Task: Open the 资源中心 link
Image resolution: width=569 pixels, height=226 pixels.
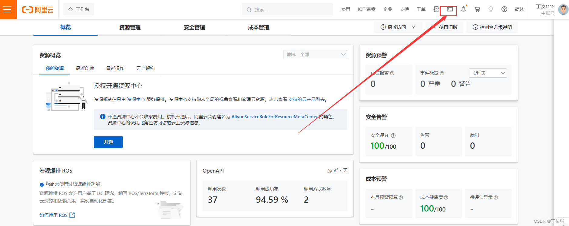Action: click(136, 100)
